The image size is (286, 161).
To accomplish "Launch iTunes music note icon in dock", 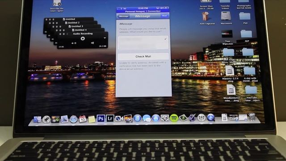I will point(137,118).
